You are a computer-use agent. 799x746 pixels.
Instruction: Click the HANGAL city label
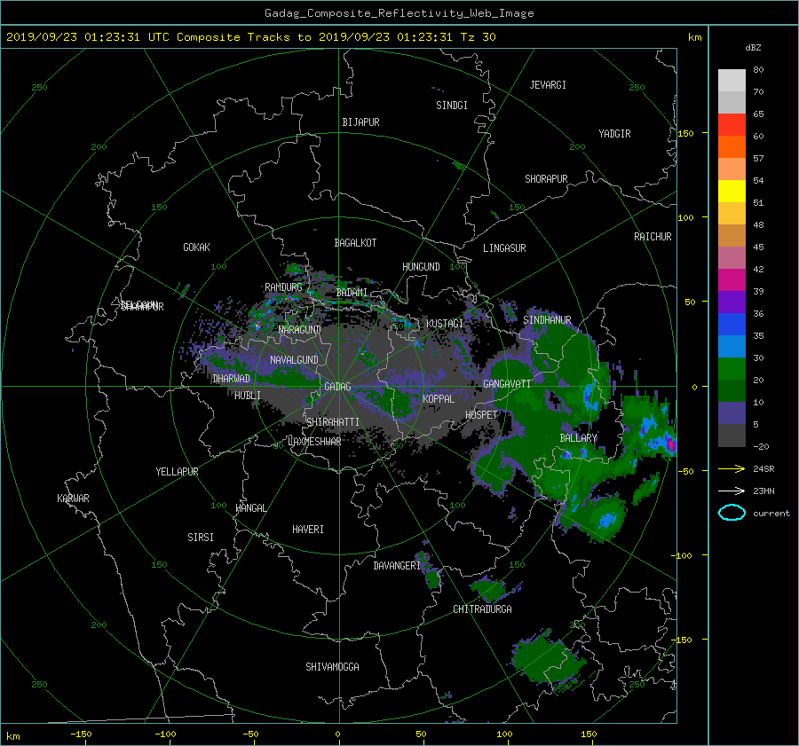click(250, 508)
